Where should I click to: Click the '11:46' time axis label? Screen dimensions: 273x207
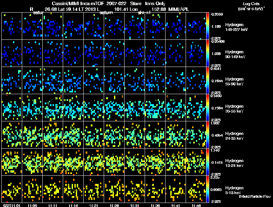coord(196,205)
